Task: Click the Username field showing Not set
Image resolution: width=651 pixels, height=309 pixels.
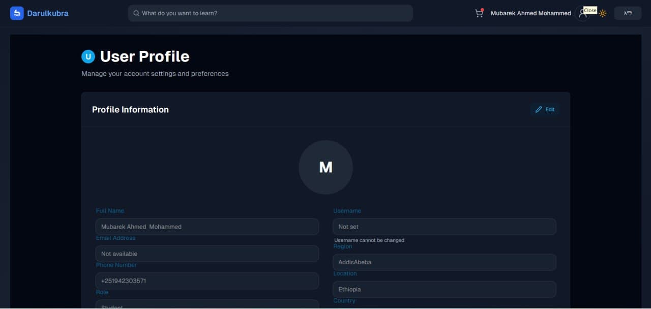Action: 444,227
